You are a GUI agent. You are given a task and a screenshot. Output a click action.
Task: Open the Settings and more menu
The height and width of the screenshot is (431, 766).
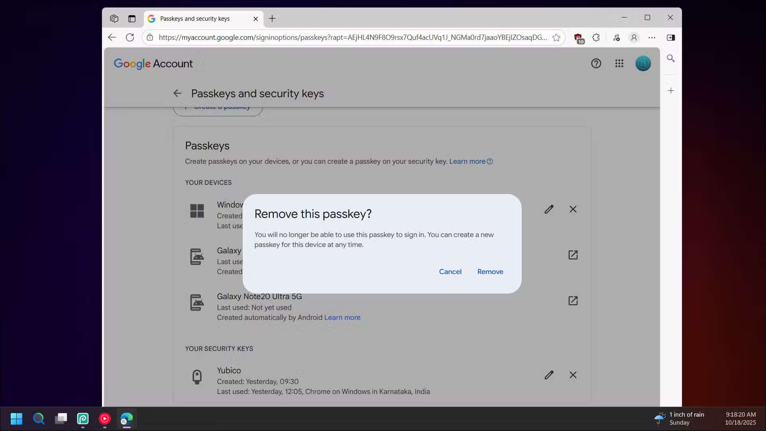point(652,37)
